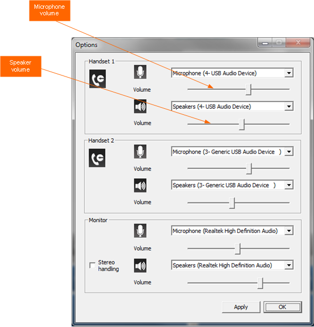Click the Handset 1 group label
314x327 pixels.
tap(101, 61)
